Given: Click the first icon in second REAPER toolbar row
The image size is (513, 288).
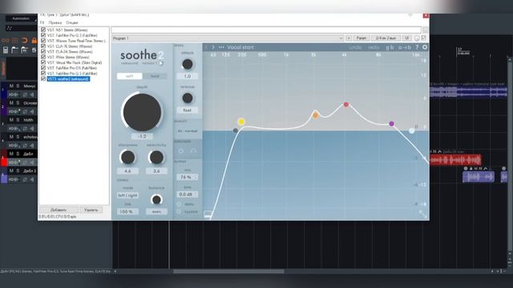Looking at the screenshot, I should 6,50.
